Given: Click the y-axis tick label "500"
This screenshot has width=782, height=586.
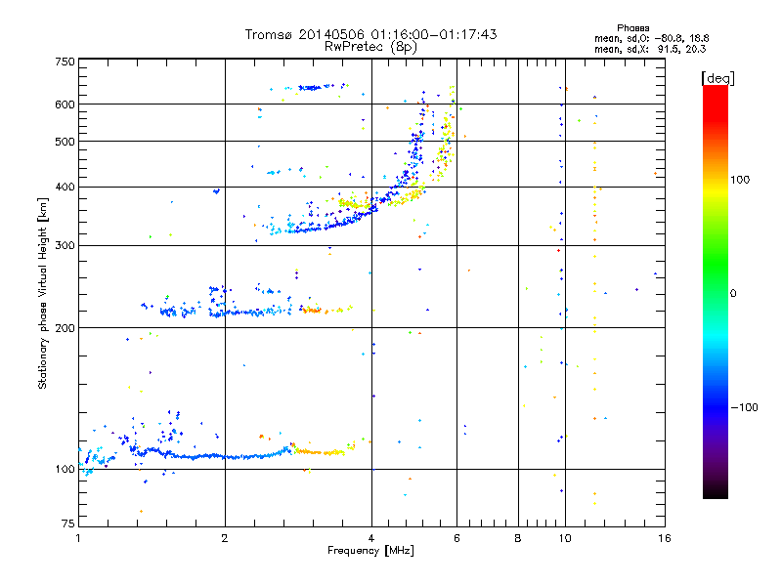Looking at the screenshot, I should 65,142.
